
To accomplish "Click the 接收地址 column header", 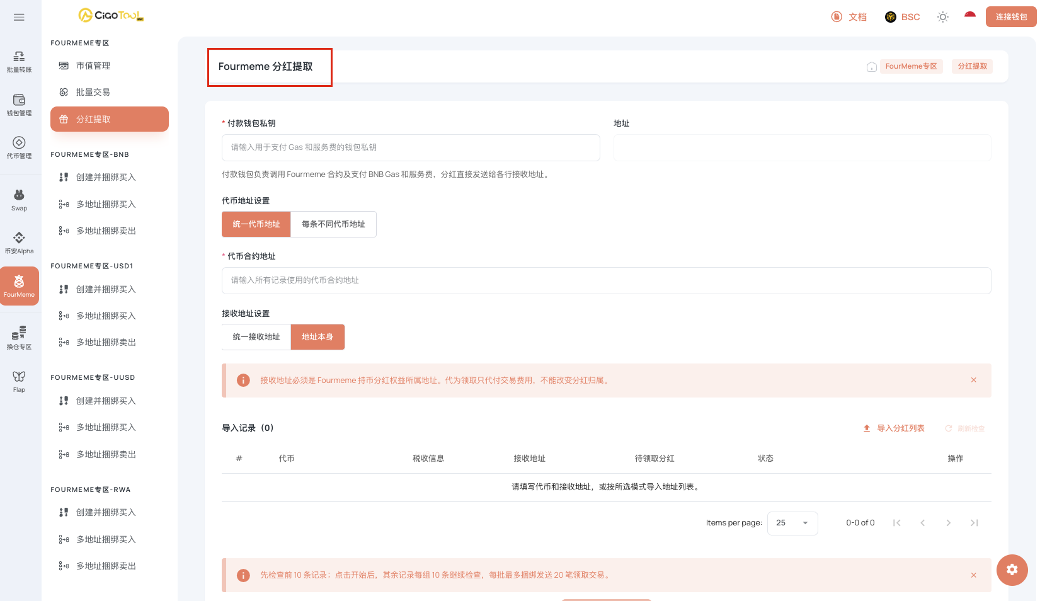I will pyautogui.click(x=530, y=459).
